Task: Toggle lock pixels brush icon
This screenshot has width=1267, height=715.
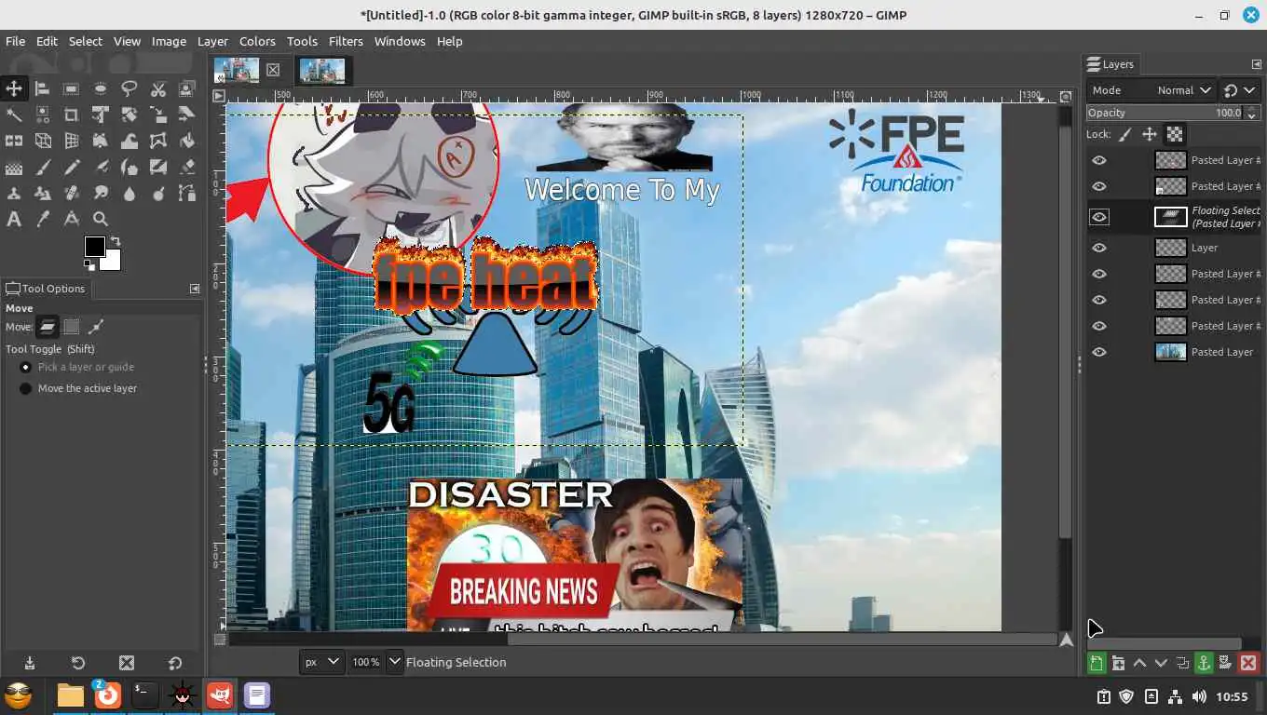Action: click(1125, 134)
